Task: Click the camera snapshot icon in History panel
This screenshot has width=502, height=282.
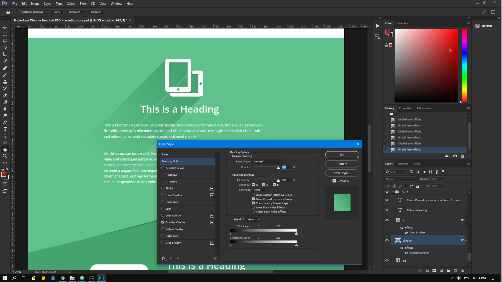Action: (x=455, y=156)
